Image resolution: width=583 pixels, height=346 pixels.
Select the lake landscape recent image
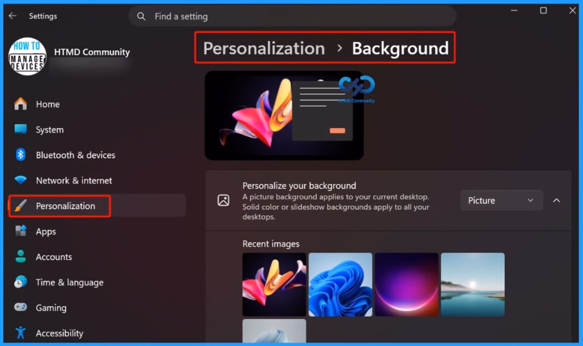[473, 285]
